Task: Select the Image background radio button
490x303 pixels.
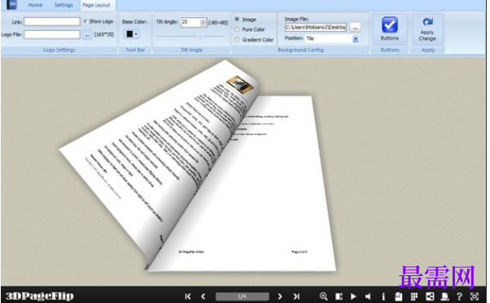Action: click(x=237, y=19)
